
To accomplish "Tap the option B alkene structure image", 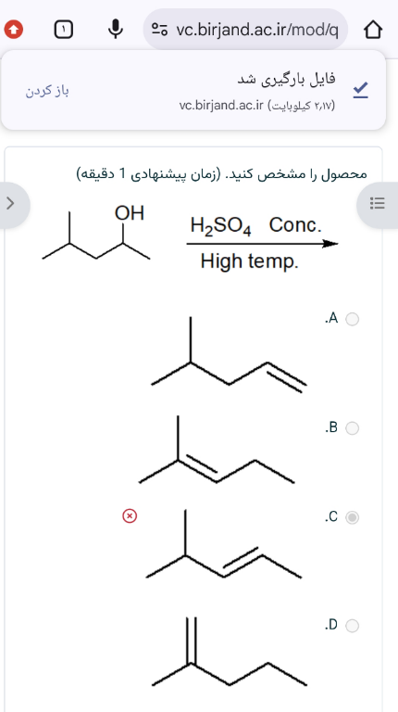I will (217, 450).
